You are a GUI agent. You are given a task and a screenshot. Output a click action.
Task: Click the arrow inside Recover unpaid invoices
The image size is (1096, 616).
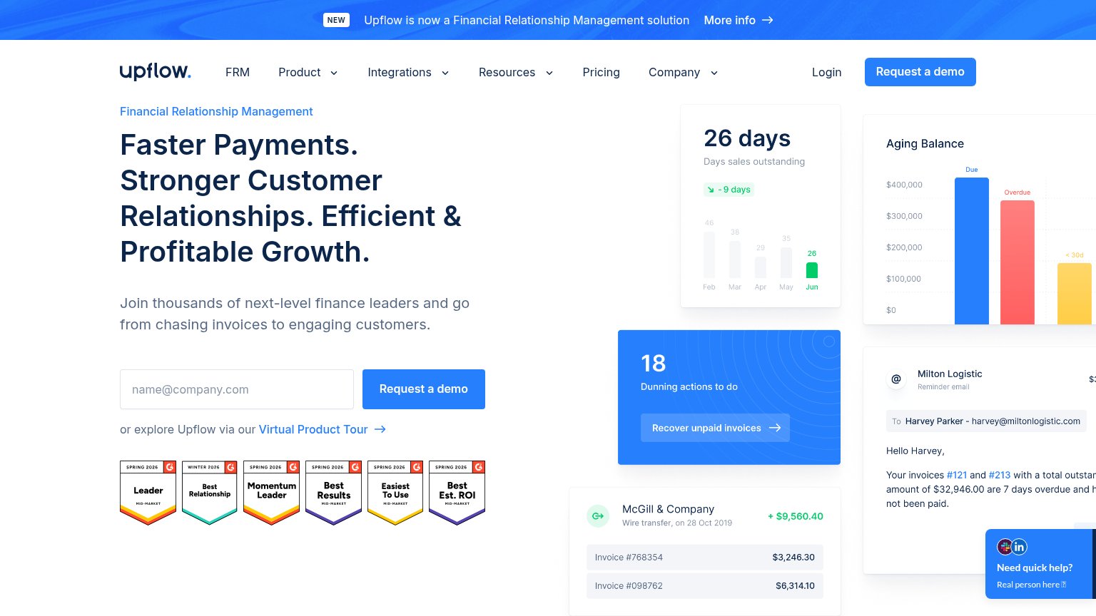click(x=775, y=428)
